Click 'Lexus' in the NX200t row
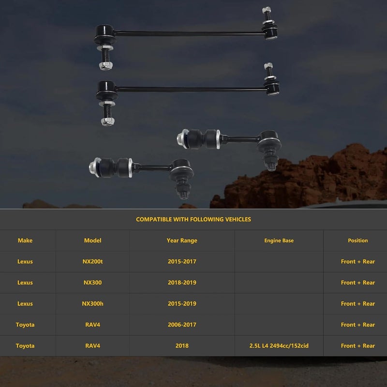This screenshot has height=387, width=387. [25, 261]
